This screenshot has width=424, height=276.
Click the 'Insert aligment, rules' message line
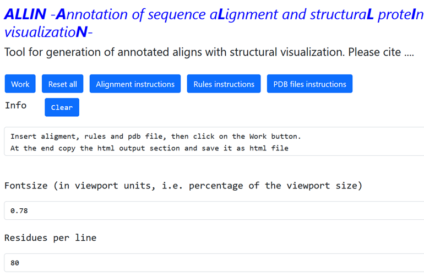tap(155, 136)
